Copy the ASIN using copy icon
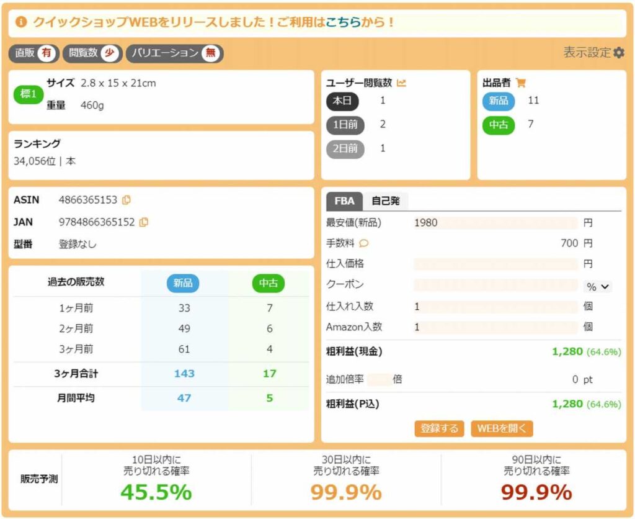The image size is (635, 519). [127, 200]
